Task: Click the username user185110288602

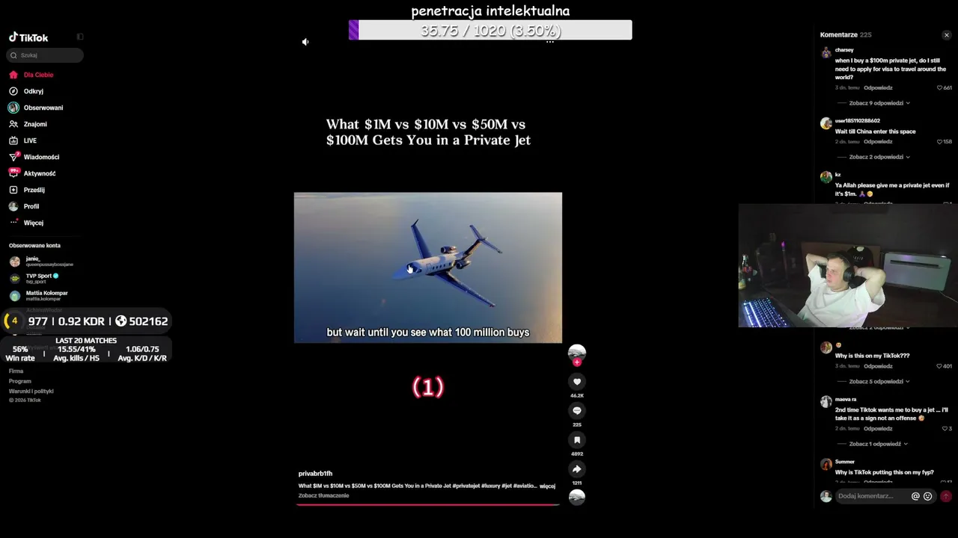Action: pyautogui.click(x=858, y=120)
